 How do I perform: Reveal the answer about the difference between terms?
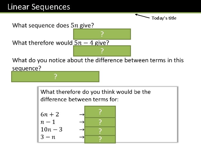(55, 77)
